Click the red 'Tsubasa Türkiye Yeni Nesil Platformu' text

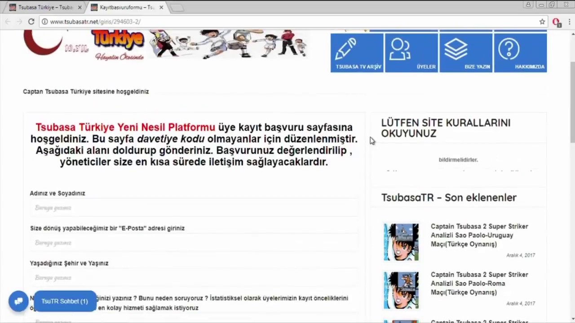click(x=125, y=127)
